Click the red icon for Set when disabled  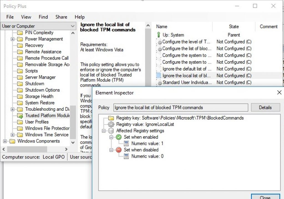pyautogui.click(x=118, y=150)
